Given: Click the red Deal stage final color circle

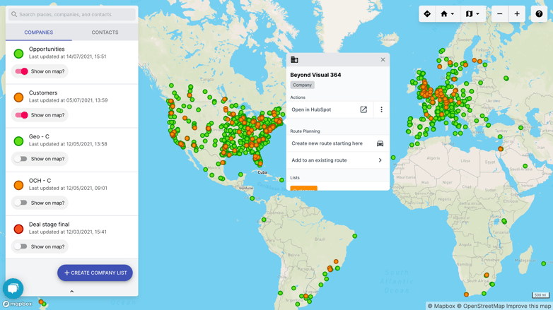Looking at the screenshot, I should [x=18, y=229].
